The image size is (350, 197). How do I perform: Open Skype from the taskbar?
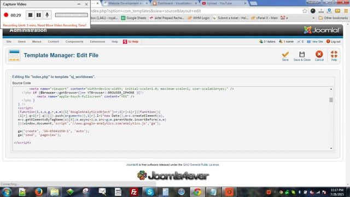pos(149,192)
